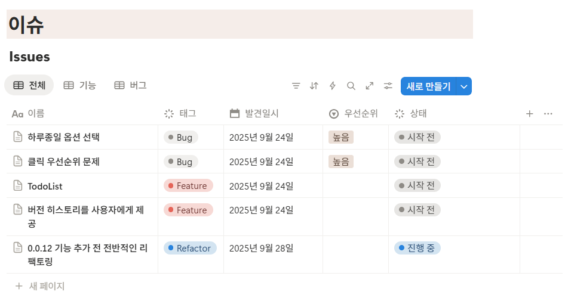568x301 pixels.
Task: Add a row via 새 페이지
Action: coord(40,286)
